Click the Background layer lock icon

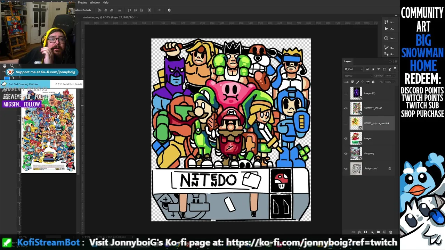click(390, 168)
